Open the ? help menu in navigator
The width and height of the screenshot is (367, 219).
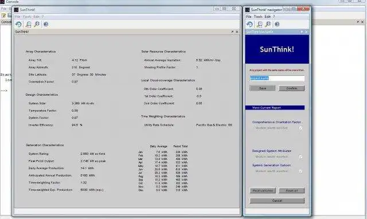pyautogui.click(x=274, y=17)
